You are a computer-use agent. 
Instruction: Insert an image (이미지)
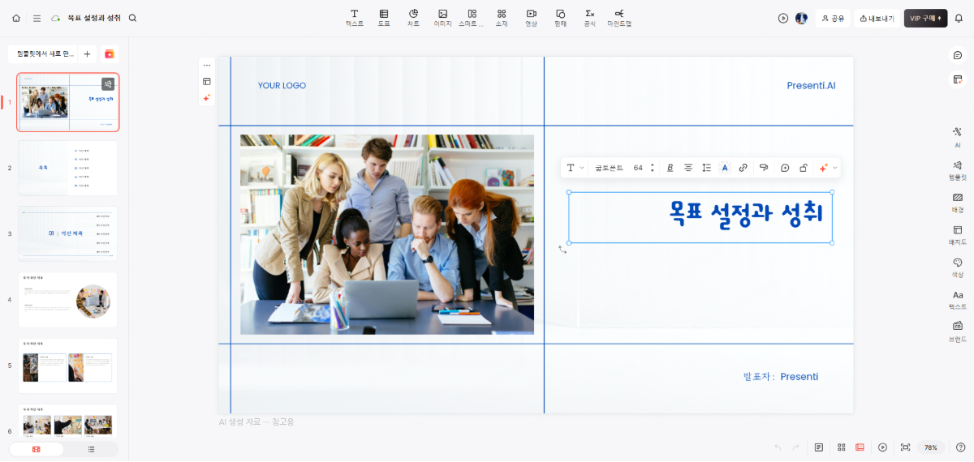[442, 18]
